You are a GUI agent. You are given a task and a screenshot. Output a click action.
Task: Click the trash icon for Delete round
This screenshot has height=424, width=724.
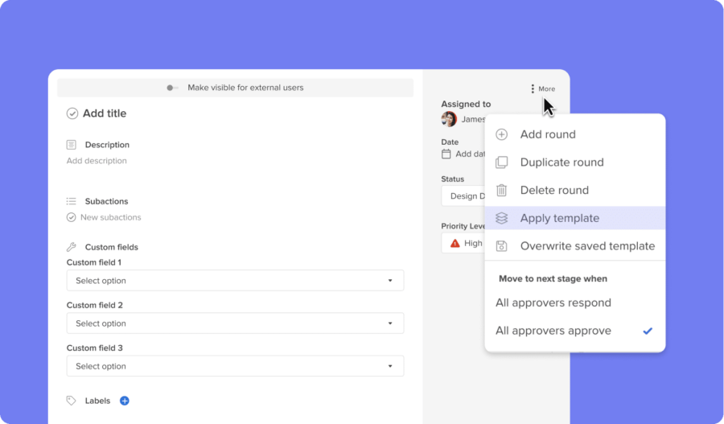click(x=502, y=191)
